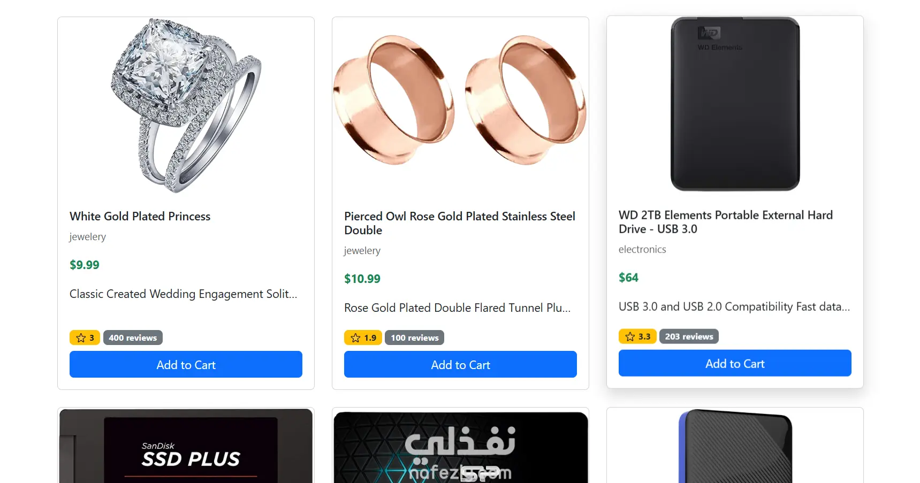
Task: Click the 203 reviews badge
Action: coord(689,336)
